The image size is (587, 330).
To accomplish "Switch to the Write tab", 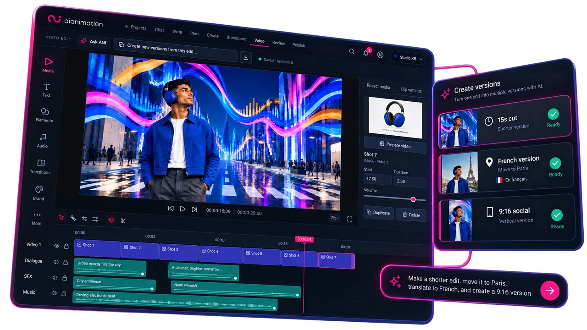I will pyautogui.click(x=177, y=32).
